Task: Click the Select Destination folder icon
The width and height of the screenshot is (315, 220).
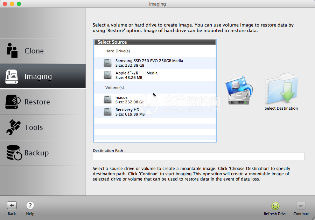Action: click(281, 88)
